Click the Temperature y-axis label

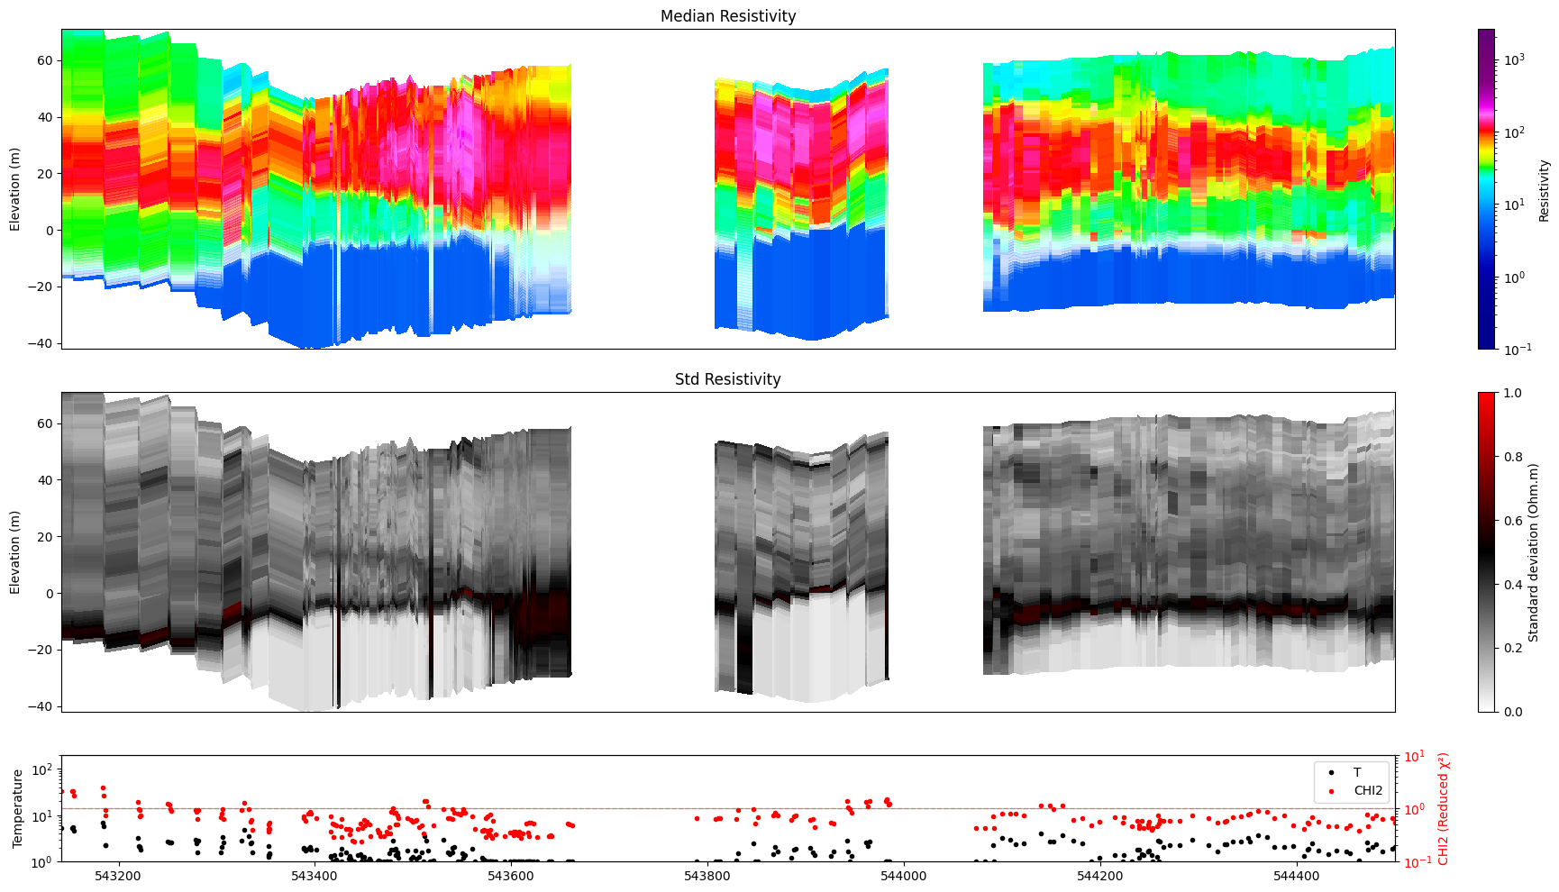point(16,808)
